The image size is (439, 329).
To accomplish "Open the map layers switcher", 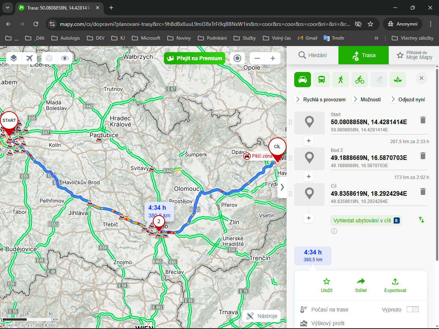I will pos(14,58).
